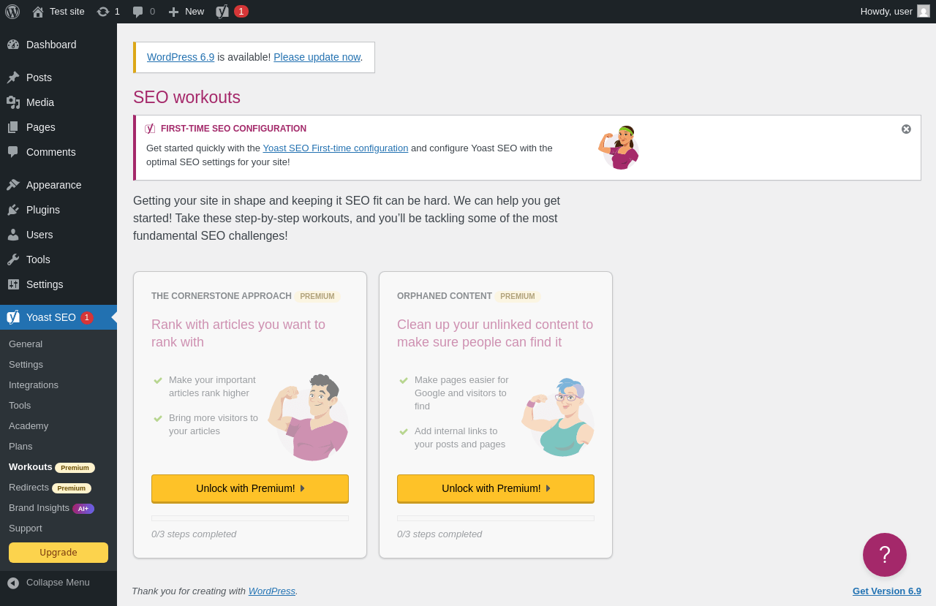Go to Pages in sidebar
Image resolution: width=936 pixels, height=606 pixels.
58,127
